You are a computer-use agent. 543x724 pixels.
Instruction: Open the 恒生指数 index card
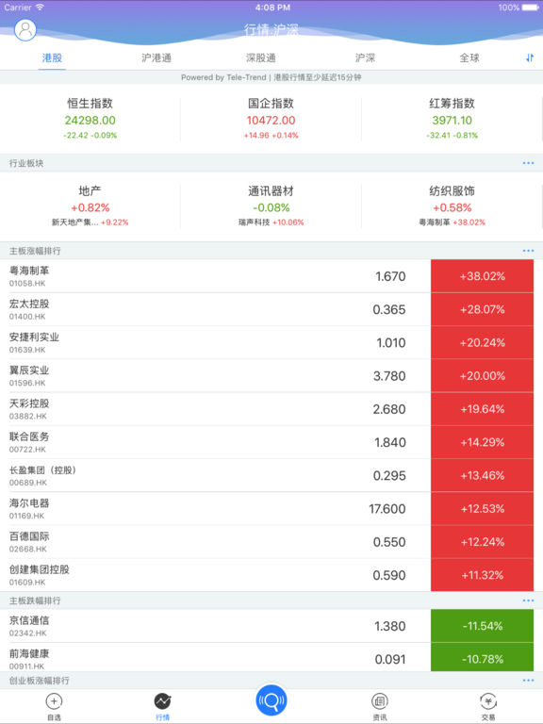(90, 119)
